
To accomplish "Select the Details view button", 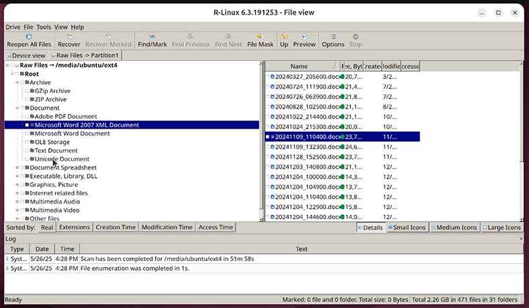I will click(370, 228).
